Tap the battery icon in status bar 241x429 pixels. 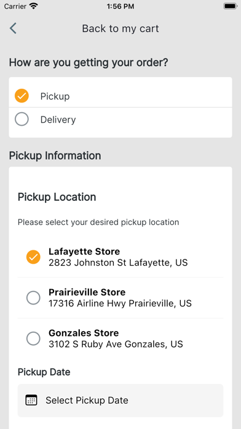point(231,6)
